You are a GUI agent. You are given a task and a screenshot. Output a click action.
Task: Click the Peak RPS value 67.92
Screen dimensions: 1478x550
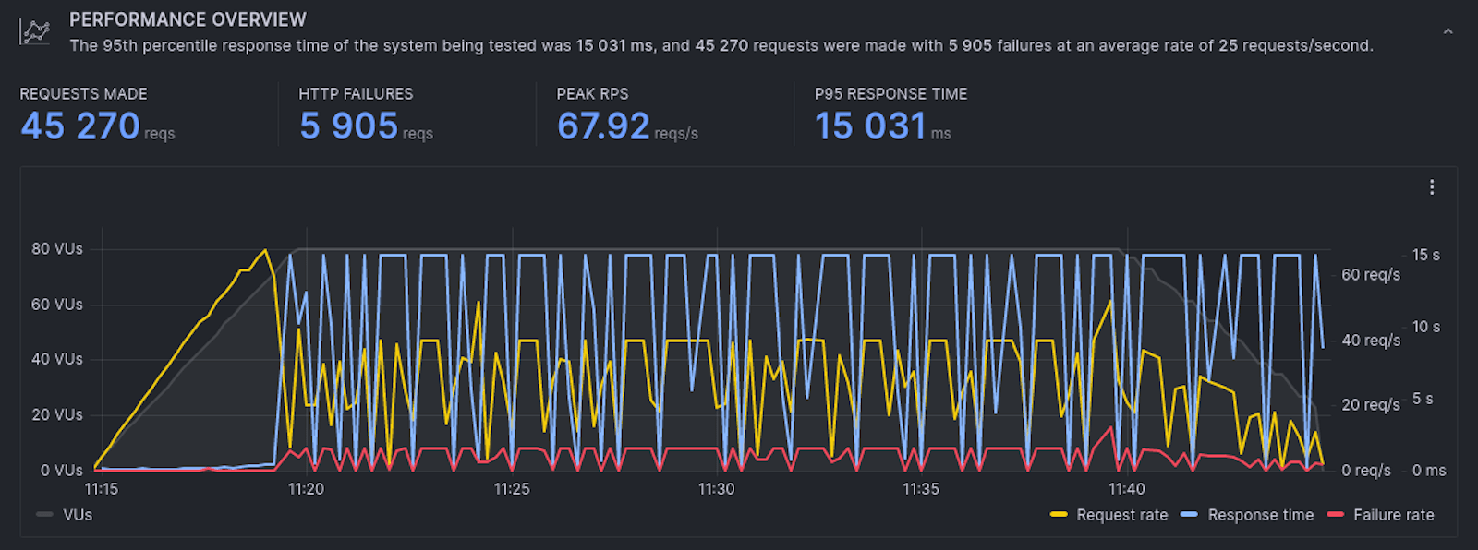(603, 126)
